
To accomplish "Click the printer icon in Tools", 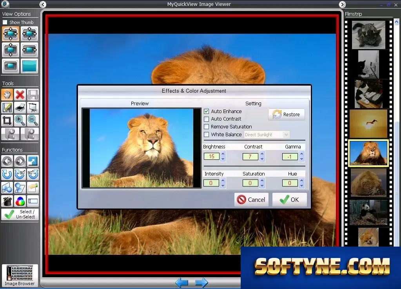I will (x=20, y=108).
